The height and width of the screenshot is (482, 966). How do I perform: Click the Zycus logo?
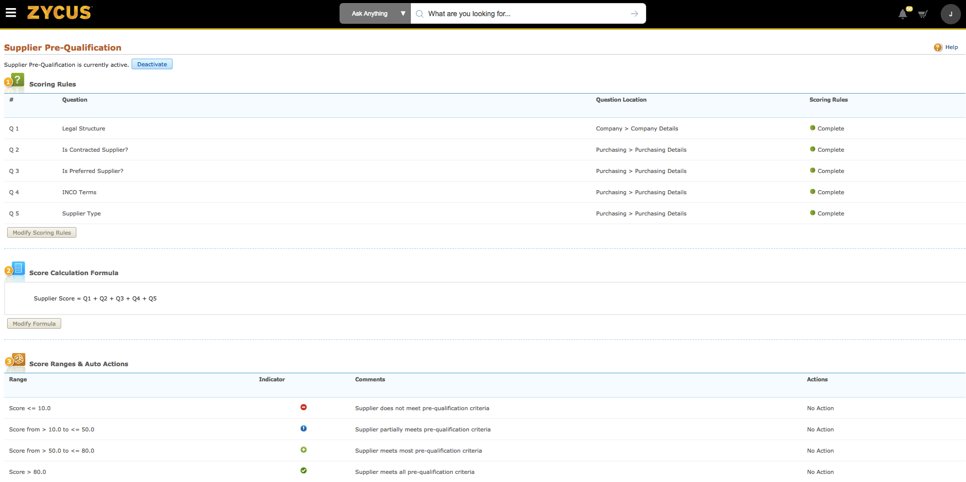59,14
